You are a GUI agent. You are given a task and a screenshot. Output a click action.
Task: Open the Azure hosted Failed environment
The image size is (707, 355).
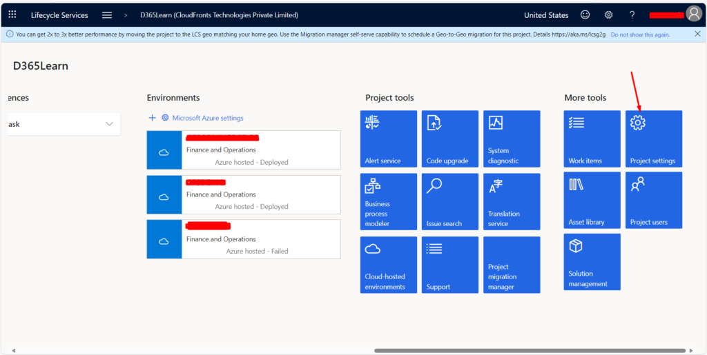(x=244, y=239)
